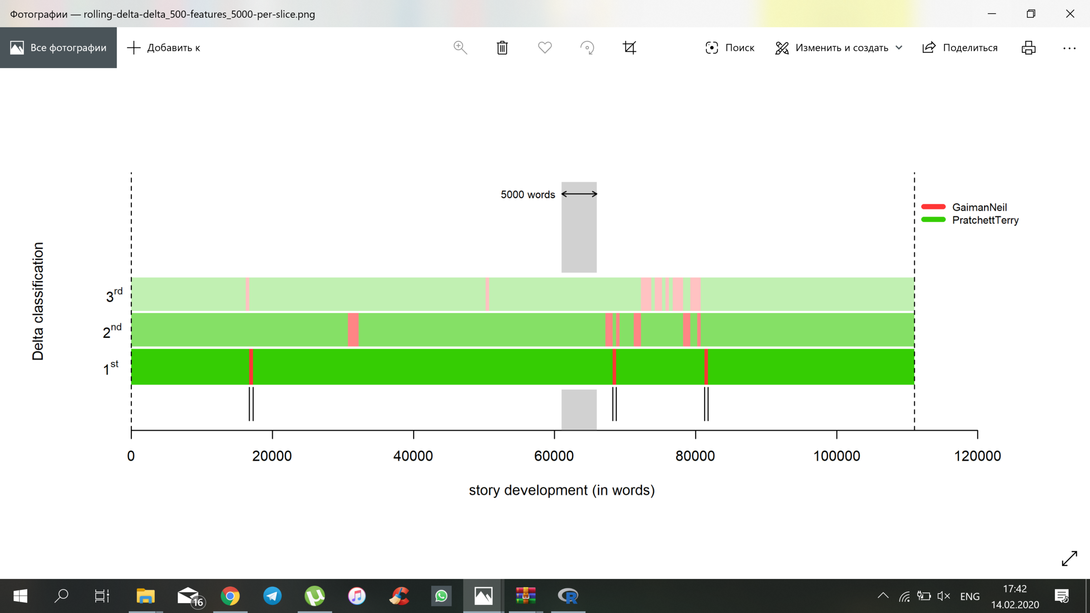Open the notification center icon
This screenshot has height=613, width=1090.
(x=1061, y=596)
